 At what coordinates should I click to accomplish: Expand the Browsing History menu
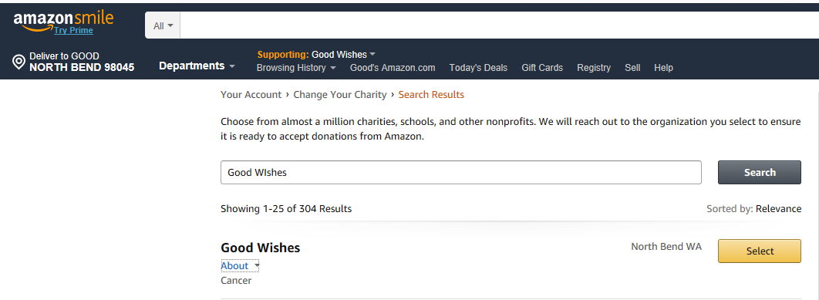296,67
